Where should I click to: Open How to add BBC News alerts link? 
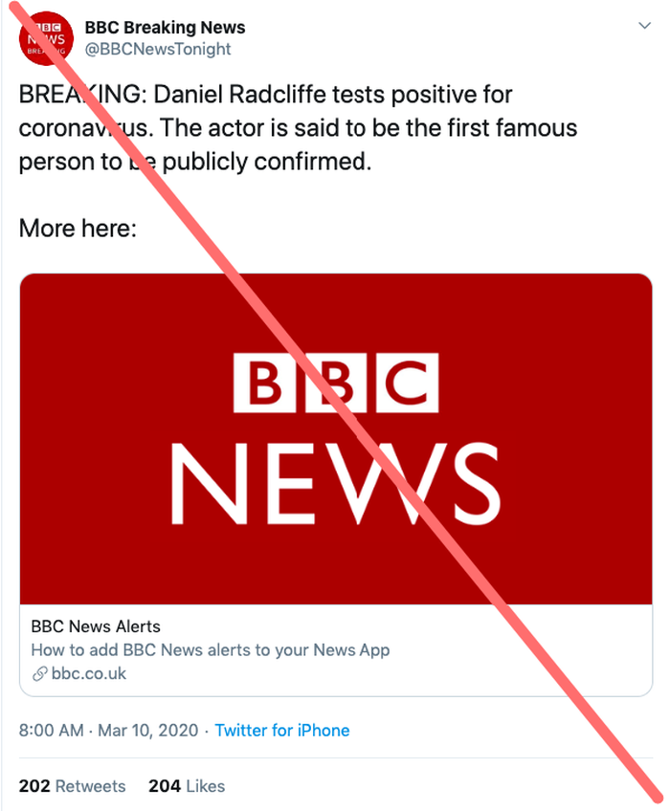tap(211, 650)
